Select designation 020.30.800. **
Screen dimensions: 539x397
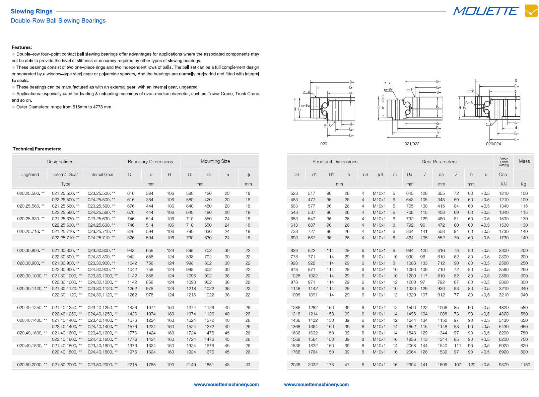tap(31, 251)
